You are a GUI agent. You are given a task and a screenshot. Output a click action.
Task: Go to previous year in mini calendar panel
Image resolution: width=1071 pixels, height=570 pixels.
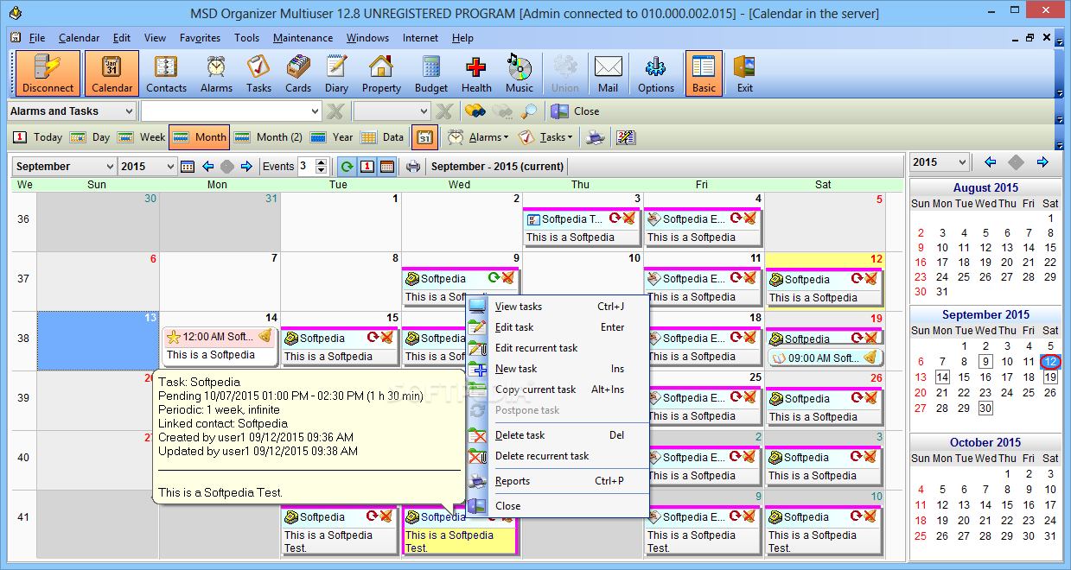[991, 161]
